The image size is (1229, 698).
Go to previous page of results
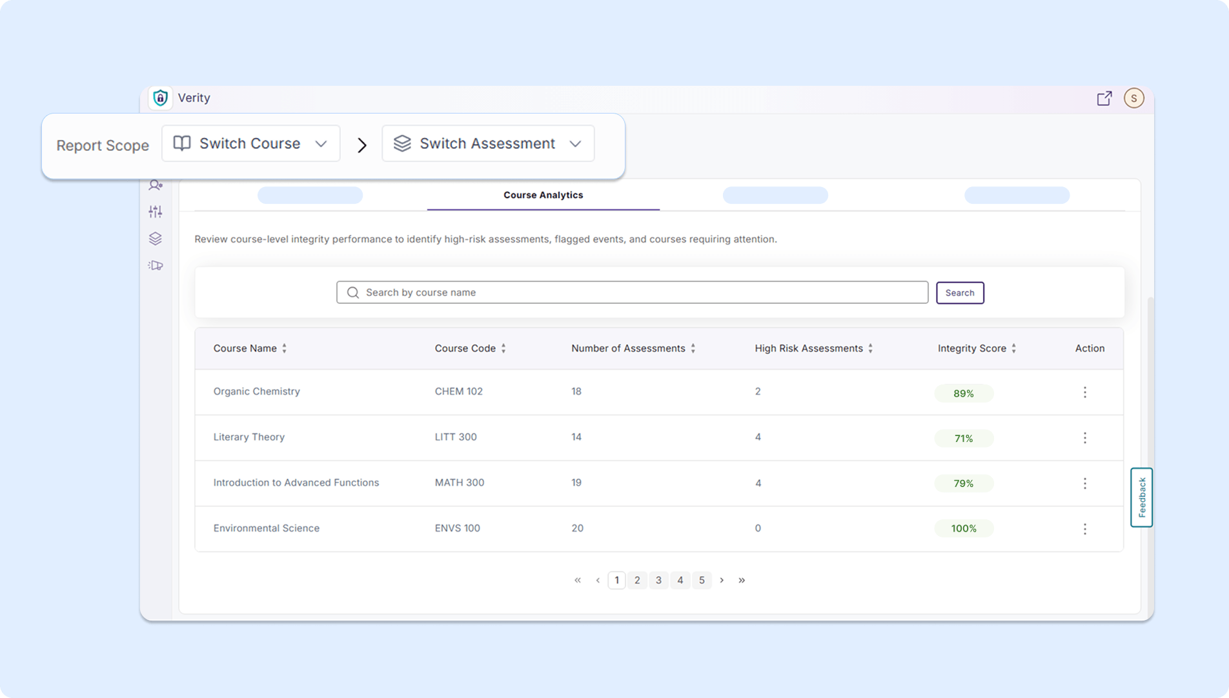598,580
